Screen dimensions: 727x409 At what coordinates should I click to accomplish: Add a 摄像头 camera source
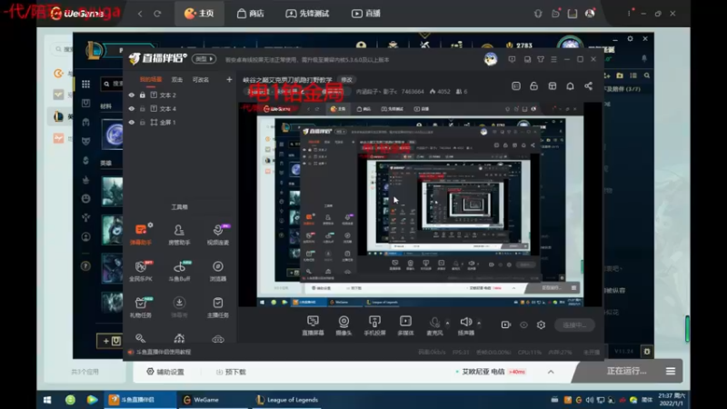(x=344, y=325)
